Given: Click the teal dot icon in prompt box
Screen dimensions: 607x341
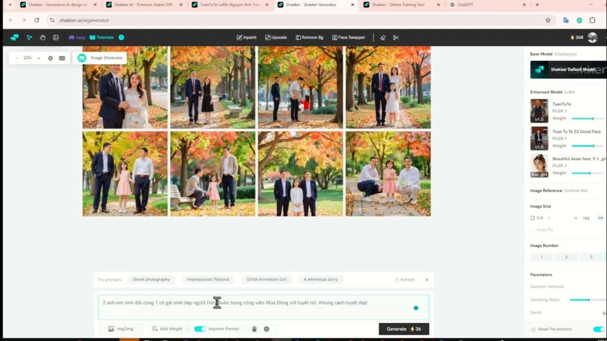Looking at the screenshot, I should 416,308.
